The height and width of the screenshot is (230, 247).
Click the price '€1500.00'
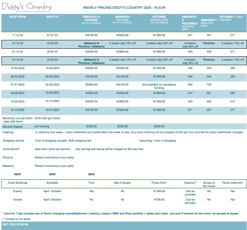tap(159, 101)
